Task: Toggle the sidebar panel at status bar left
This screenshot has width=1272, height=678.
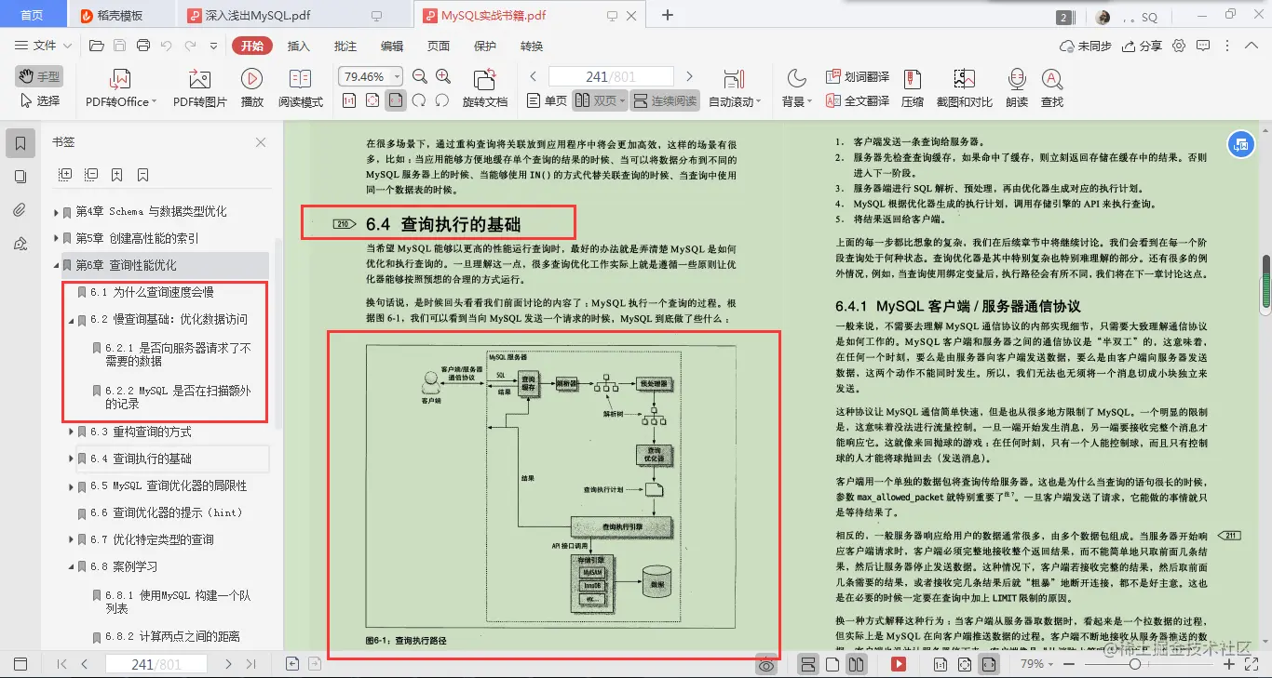Action: tap(20, 664)
